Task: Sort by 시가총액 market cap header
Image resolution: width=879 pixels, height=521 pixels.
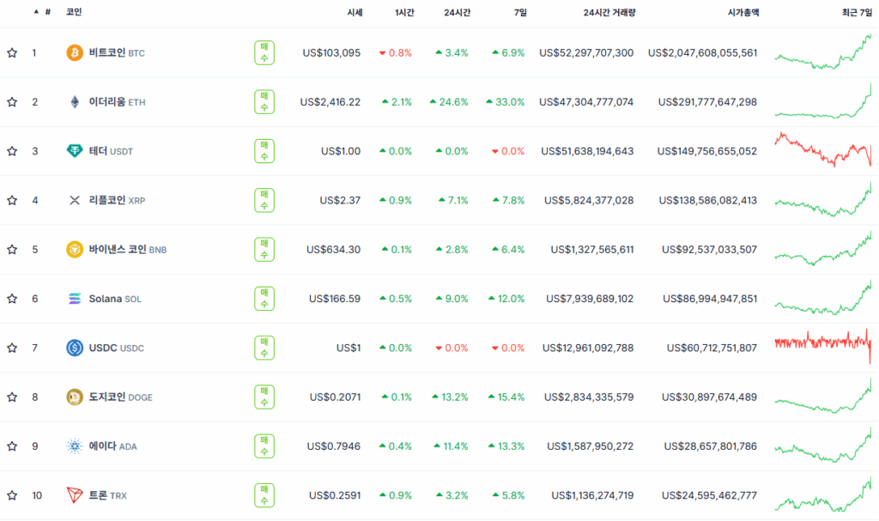Action: click(743, 12)
